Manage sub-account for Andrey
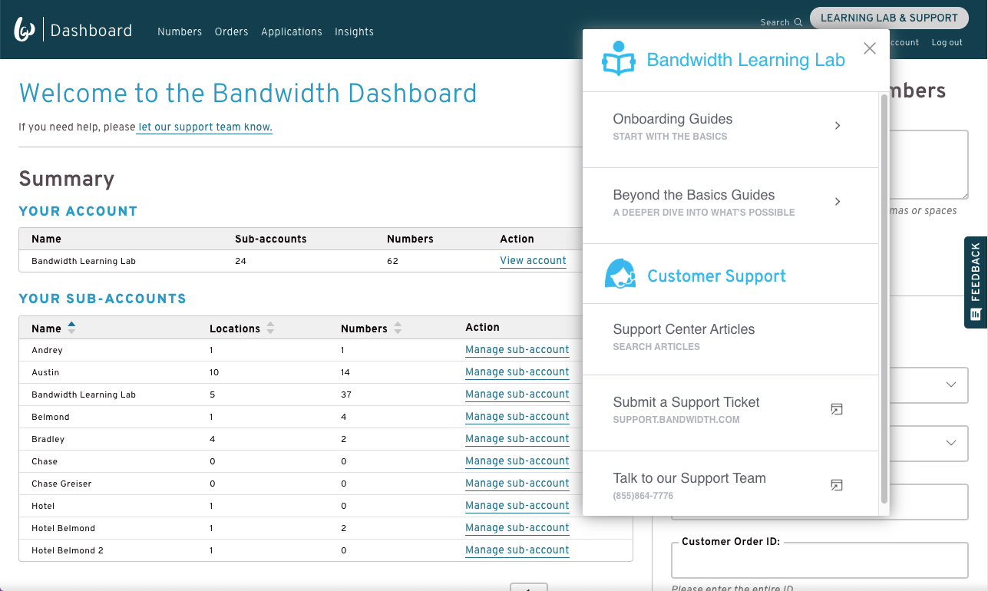The height and width of the screenshot is (591, 988). (517, 350)
